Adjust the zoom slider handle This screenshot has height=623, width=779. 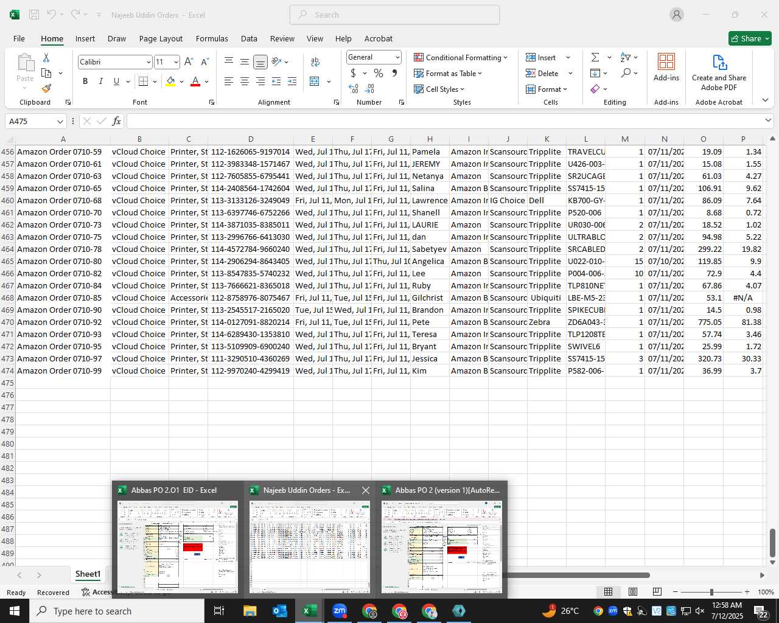pyautogui.click(x=711, y=592)
